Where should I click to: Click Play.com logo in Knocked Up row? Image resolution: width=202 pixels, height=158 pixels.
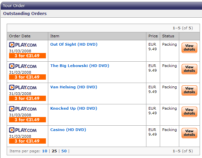23,109
